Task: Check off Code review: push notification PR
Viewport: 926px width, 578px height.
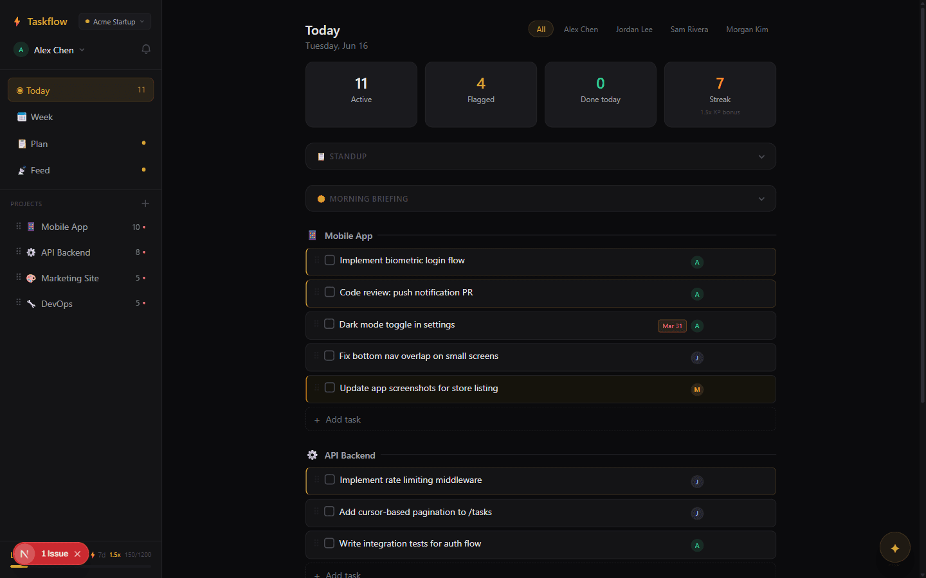Action: pyautogui.click(x=330, y=292)
